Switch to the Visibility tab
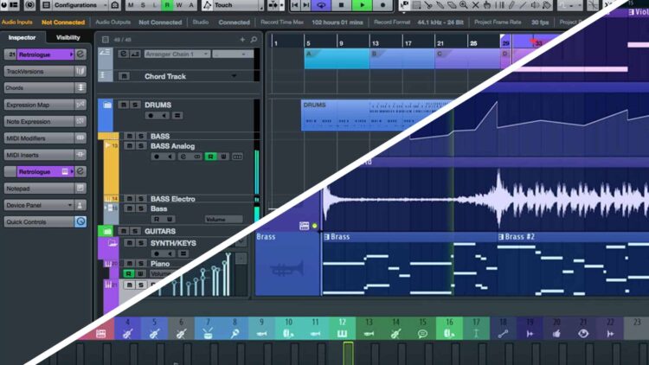The image size is (649, 365). point(67,37)
